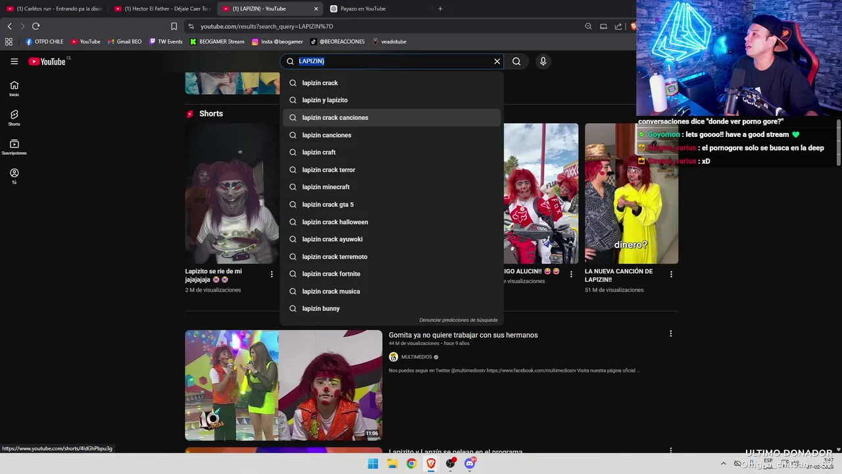Select suggestion lapizin canciones
842x474 pixels.
tap(391, 135)
